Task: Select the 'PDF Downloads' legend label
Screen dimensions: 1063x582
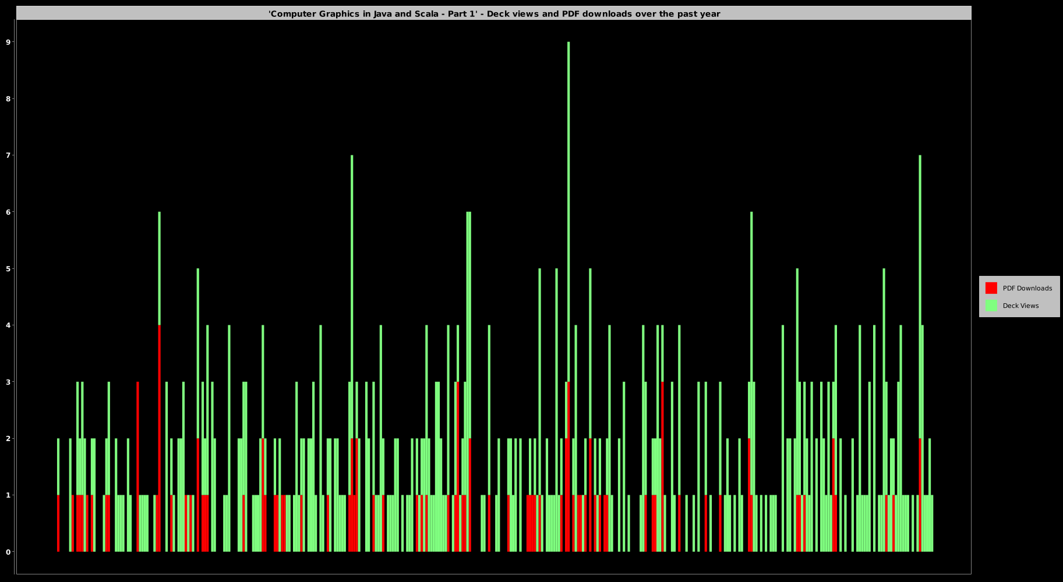Action: click(1027, 288)
